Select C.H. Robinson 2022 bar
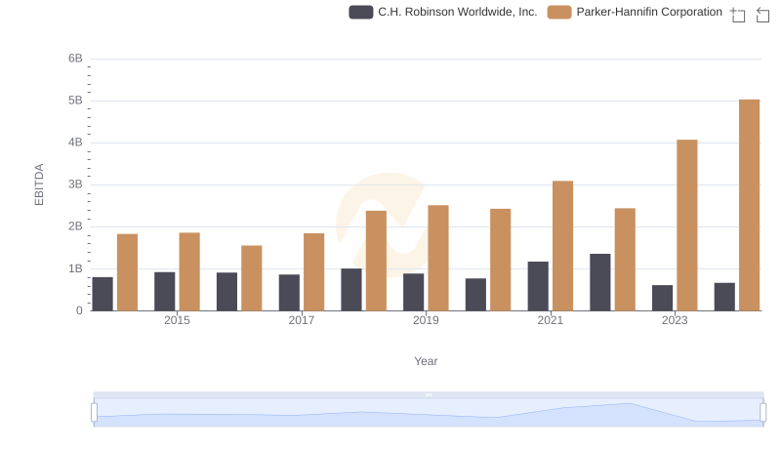The image size is (781, 450). [600, 282]
